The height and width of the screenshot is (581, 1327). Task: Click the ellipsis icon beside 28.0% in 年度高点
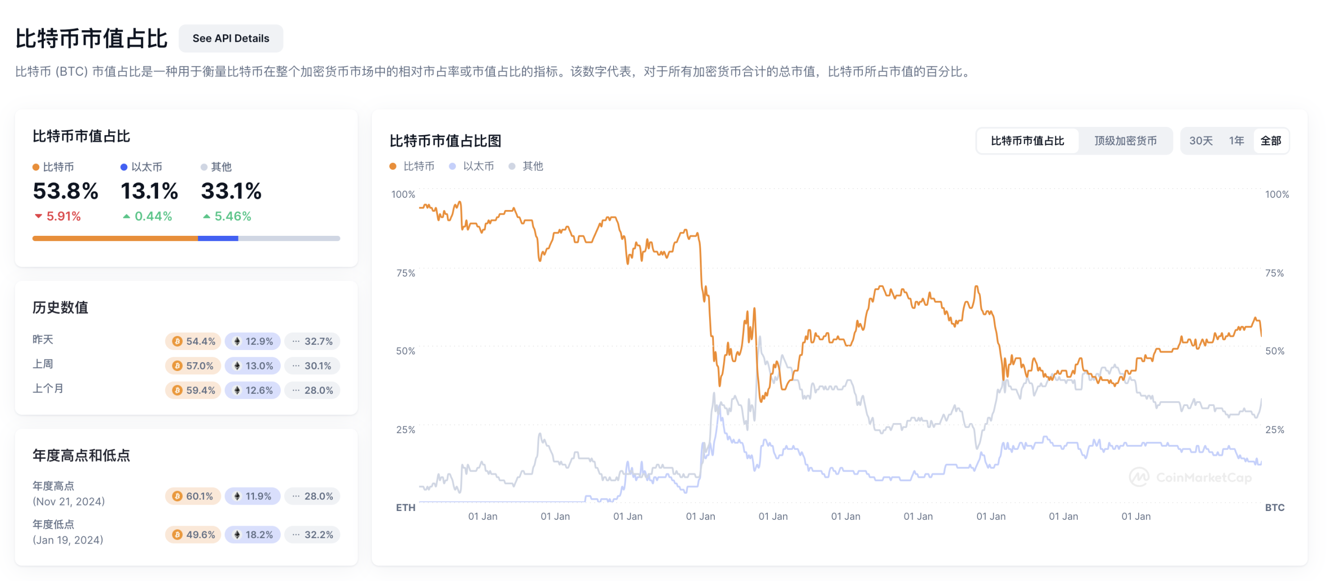(297, 496)
